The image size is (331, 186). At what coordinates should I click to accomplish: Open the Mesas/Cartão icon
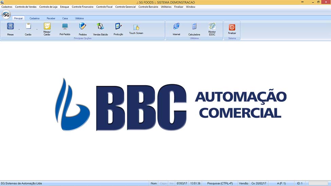click(47, 26)
